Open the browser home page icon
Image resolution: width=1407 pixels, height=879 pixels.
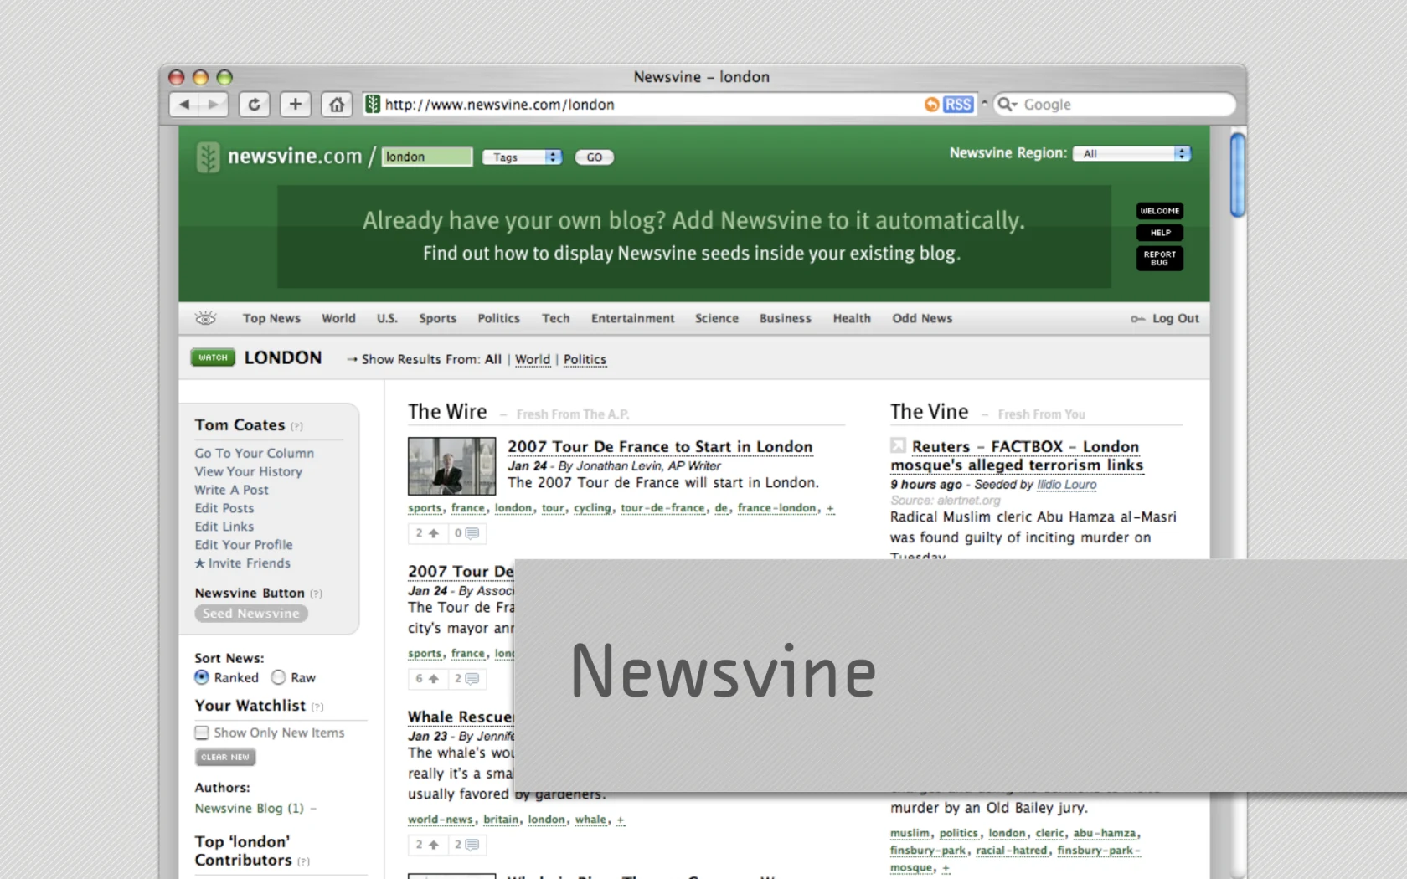click(x=336, y=105)
